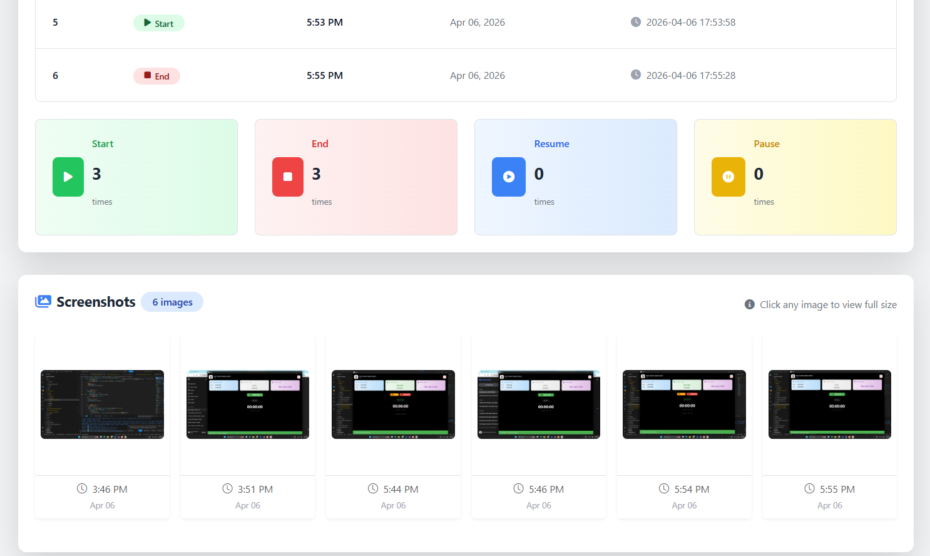Click the clock icon in row 6
The height and width of the screenshot is (556, 930).
[x=635, y=75]
